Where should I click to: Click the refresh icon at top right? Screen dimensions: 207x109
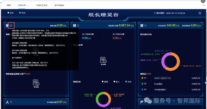tap(204, 5)
